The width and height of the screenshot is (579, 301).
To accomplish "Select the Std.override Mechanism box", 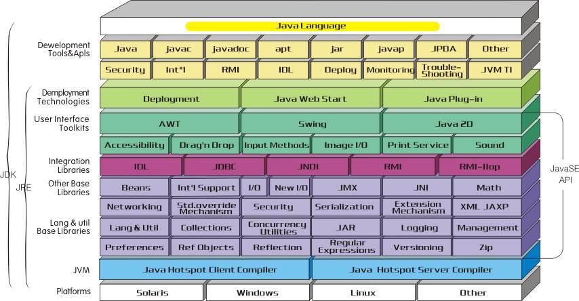I will (205, 207).
